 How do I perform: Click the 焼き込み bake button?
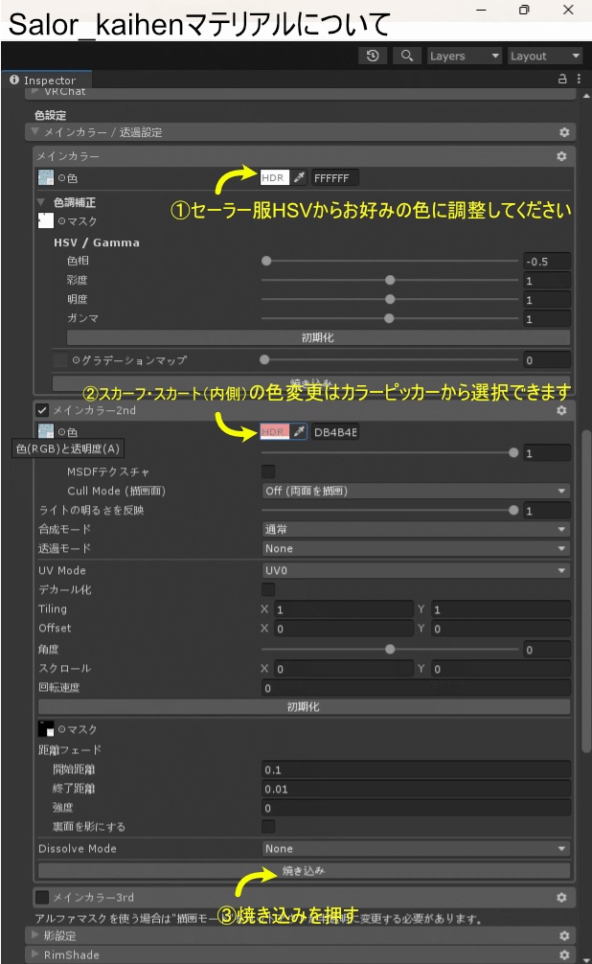(304, 870)
